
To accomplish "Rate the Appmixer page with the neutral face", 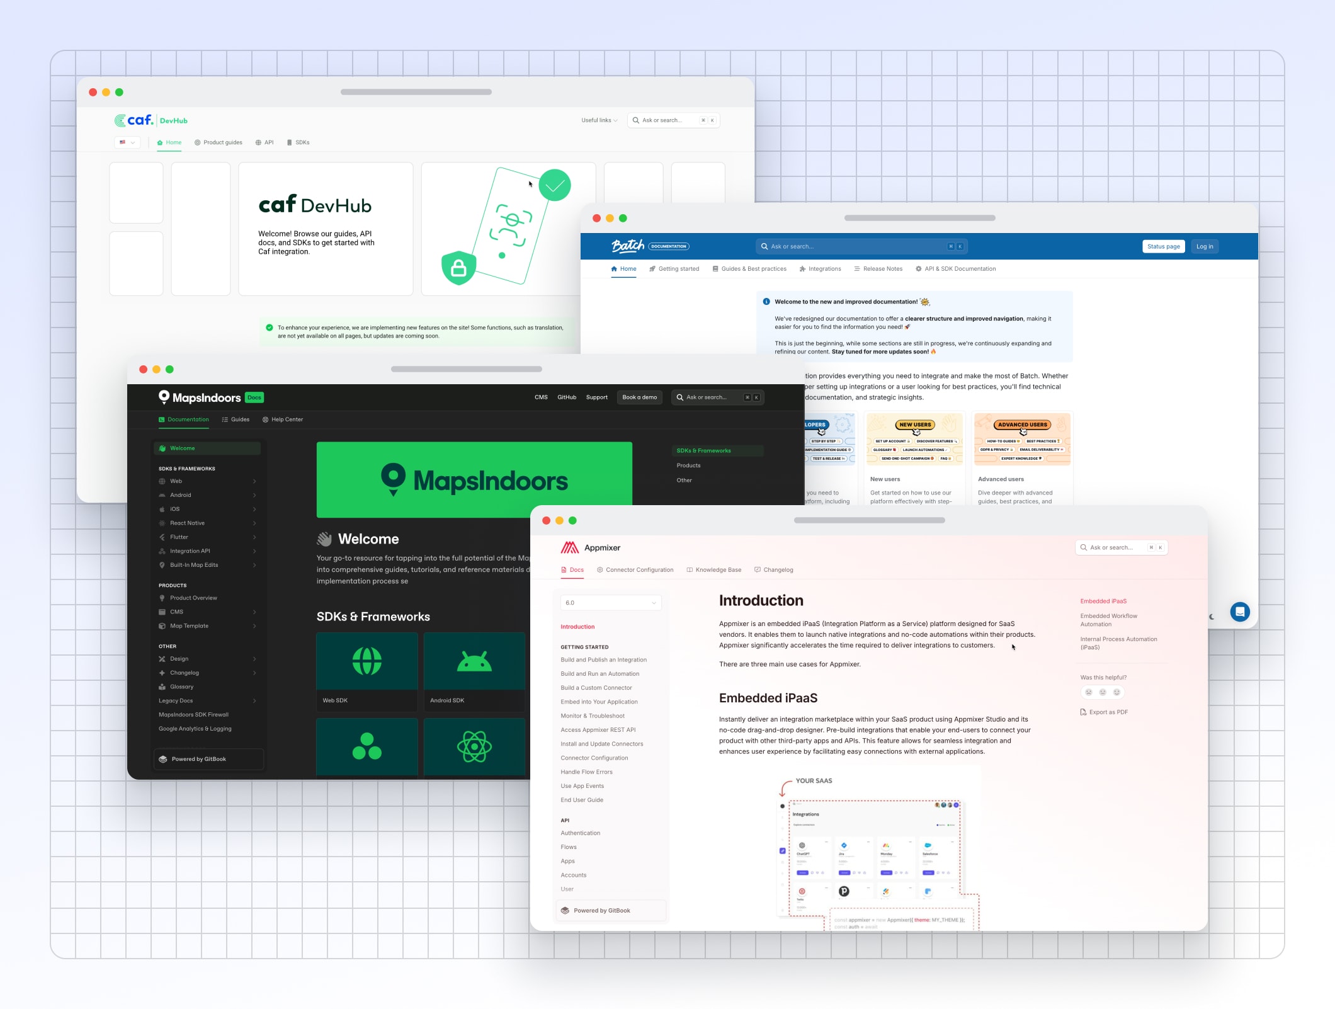I will click(1103, 692).
